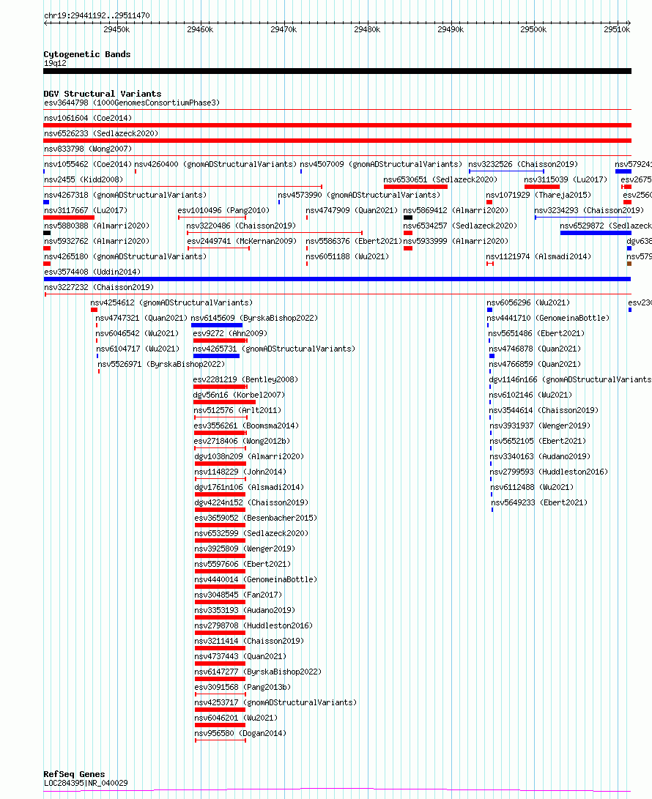
Task: Select variant nsv3220486 (Chaisson2019)
Action: pos(240,226)
